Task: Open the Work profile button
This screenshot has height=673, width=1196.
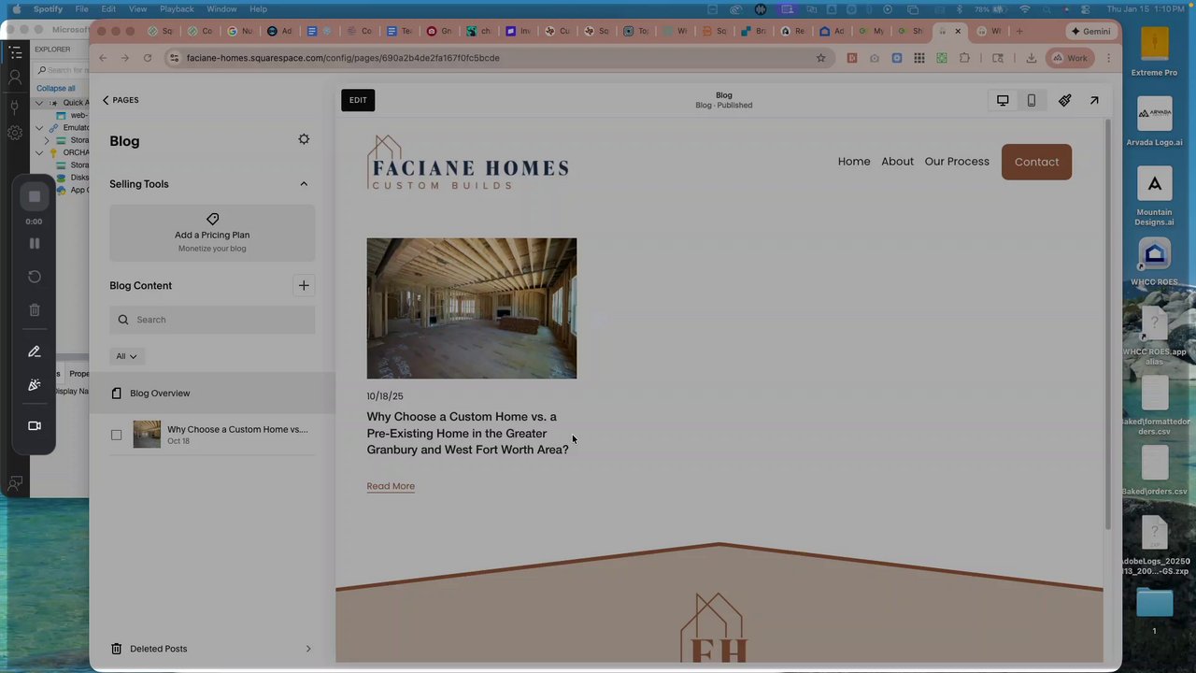Action: 1070,58
